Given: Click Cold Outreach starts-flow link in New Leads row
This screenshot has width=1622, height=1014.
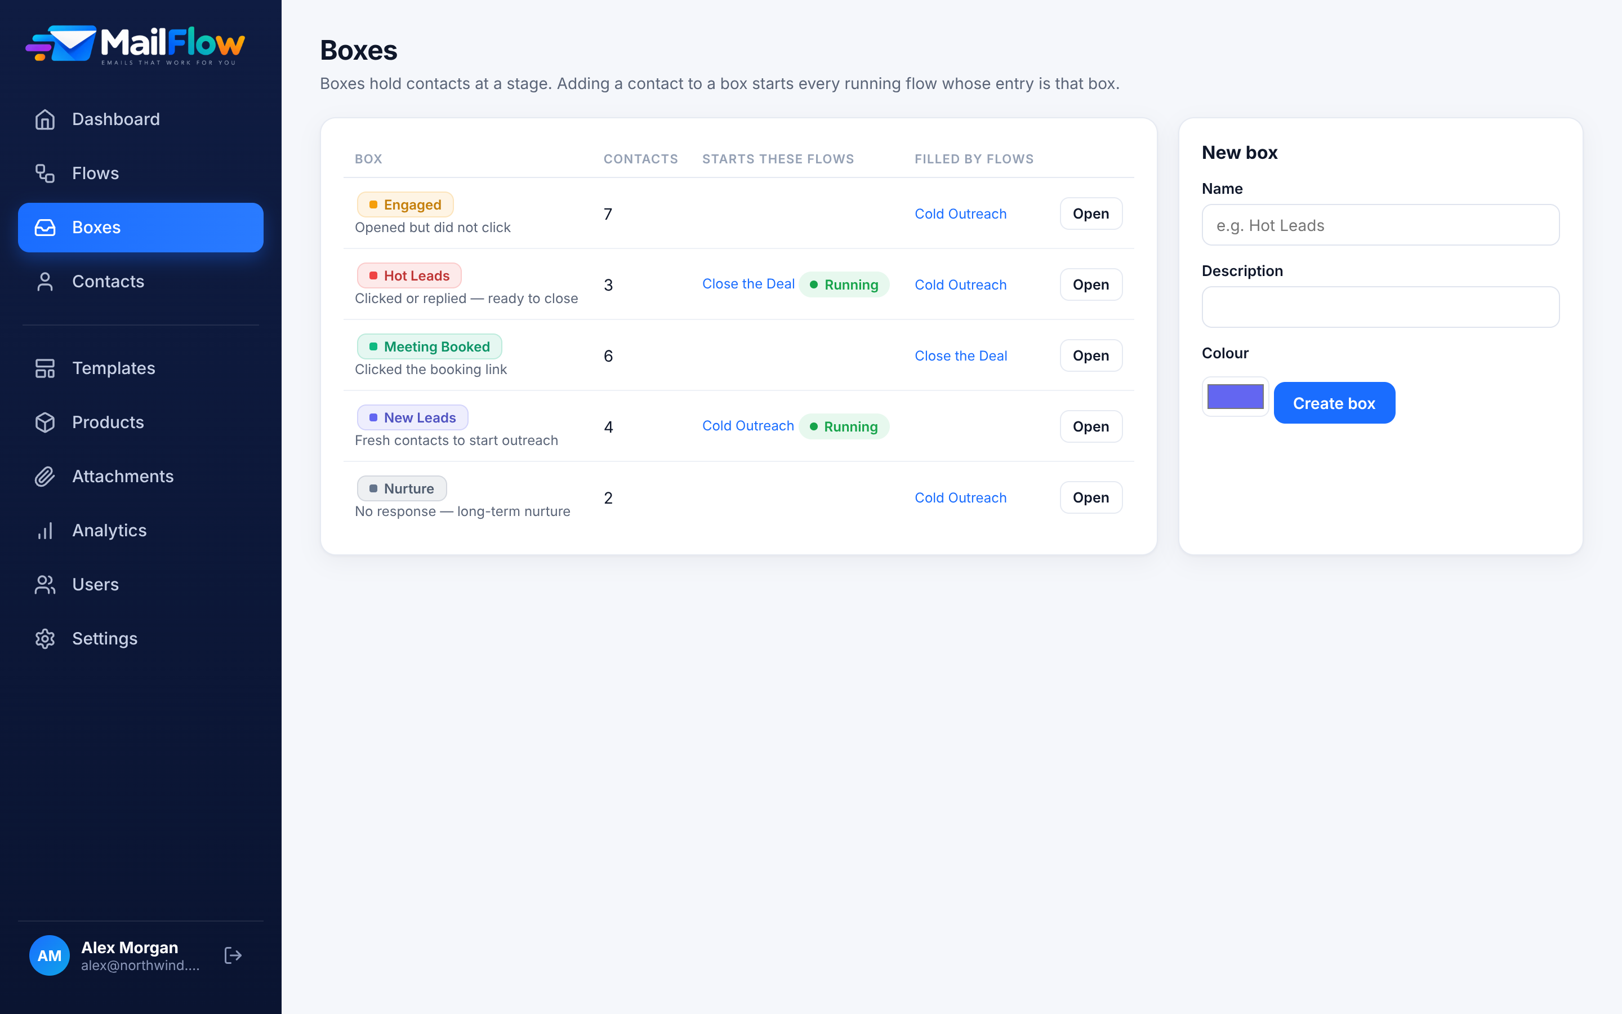Looking at the screenshot, I should (x=748, y=426).
